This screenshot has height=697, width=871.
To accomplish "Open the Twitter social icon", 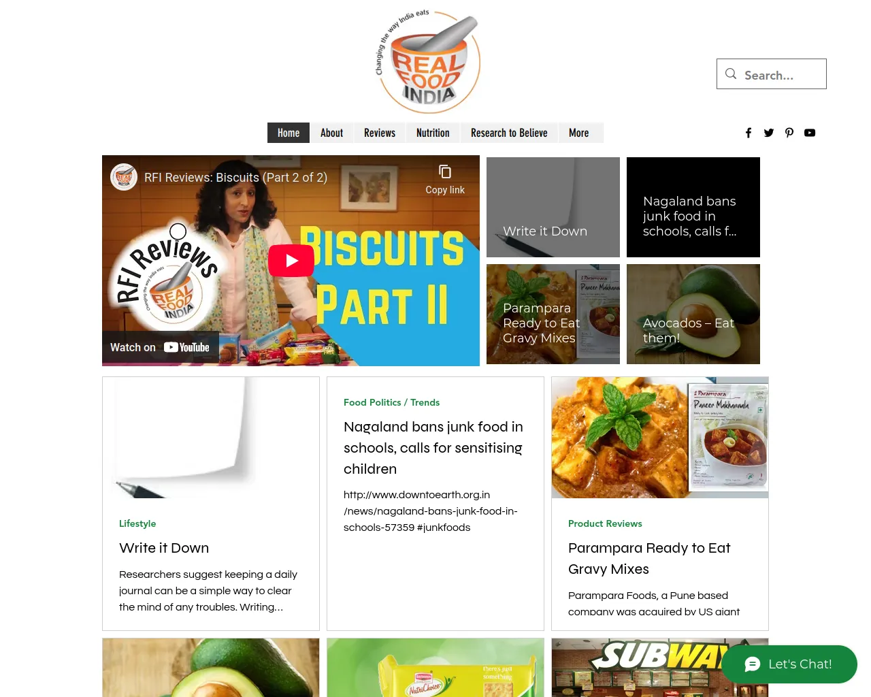I will click(x=769, y=133).
